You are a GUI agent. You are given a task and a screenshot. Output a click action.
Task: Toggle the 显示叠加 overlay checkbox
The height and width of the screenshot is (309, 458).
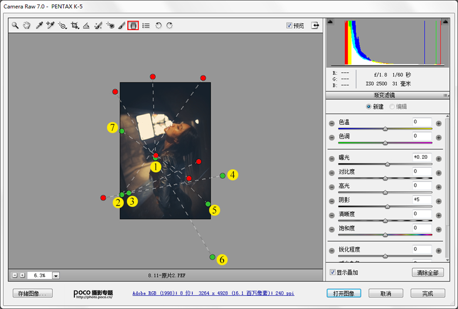(332, 272)
